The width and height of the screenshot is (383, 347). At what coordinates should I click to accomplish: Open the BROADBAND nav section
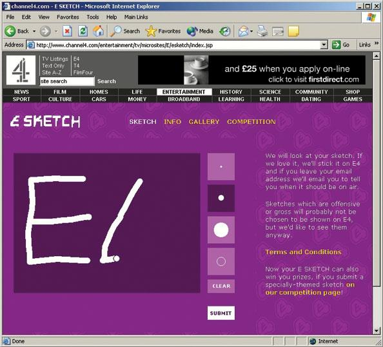pyautogui.click(x=184, y=99)
